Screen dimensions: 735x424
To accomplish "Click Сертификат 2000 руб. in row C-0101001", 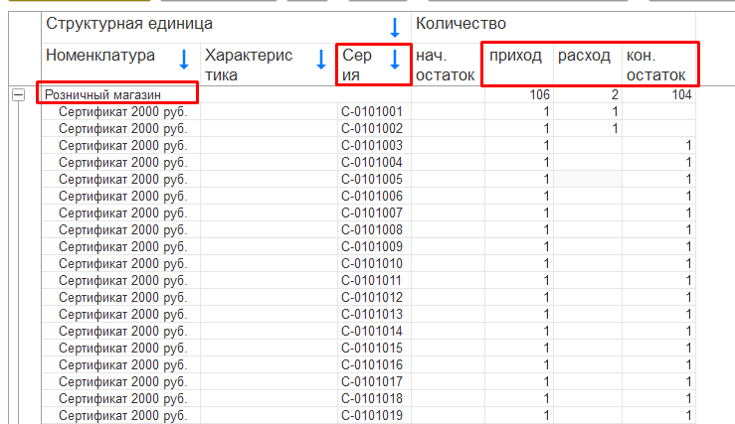I will click(x=122, y=112).
